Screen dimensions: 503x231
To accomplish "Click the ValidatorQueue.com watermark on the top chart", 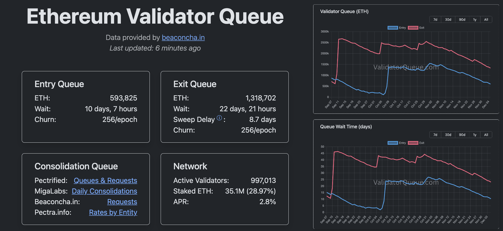I will pos(407,67).
